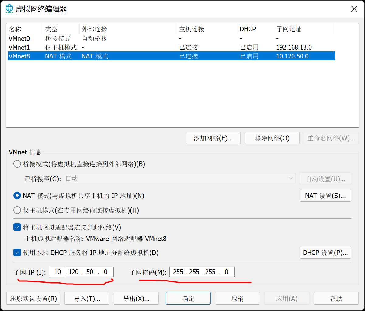The width and height of the screenshot is (365, 311).
Task: Click 确定 button to confirm
Action: [x=188, y=299]
